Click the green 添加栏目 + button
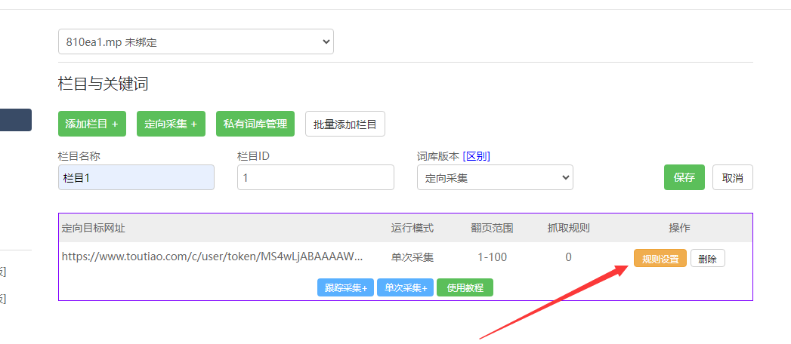 [x=92, y=124]
